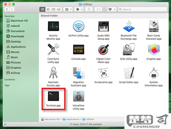Screen dimensions: 171x129
Task: Click Utilities in path bar
Action: click(x=88, y=119)
